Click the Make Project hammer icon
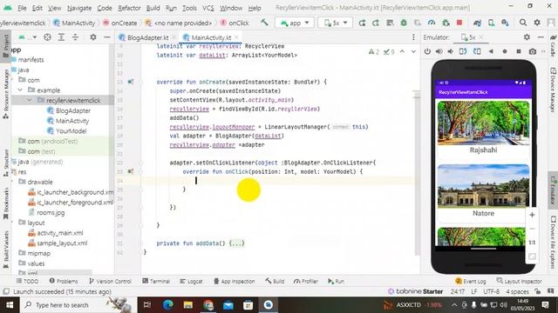 264,23
